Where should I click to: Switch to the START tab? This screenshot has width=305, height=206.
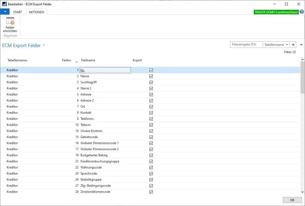click(18, 12)
